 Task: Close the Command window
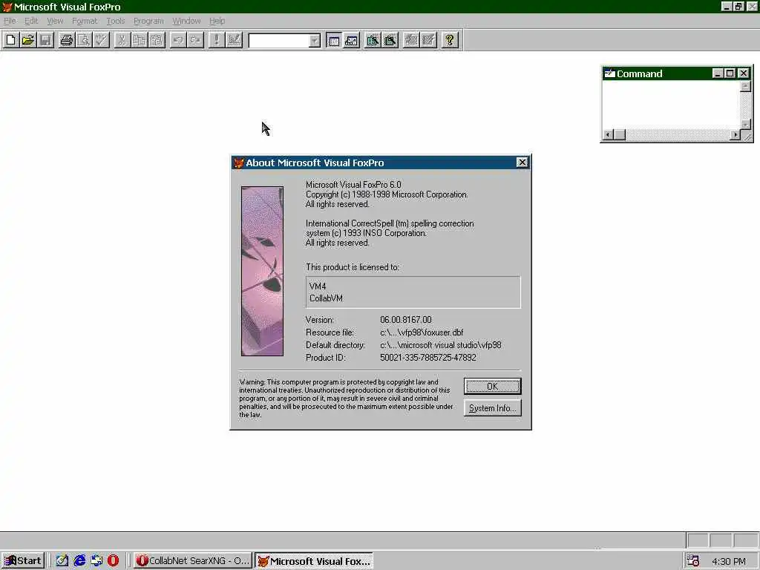click(x=744, y=73)
